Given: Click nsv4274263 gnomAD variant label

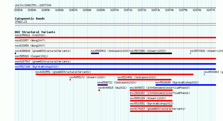Looking at the screenshot, I should 158,109.
